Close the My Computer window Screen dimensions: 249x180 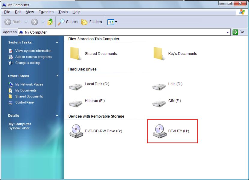tap(240, 3)
